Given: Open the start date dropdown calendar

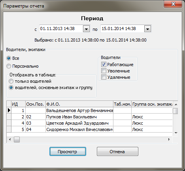Looking at the screenshot, I should click(86, 29).
